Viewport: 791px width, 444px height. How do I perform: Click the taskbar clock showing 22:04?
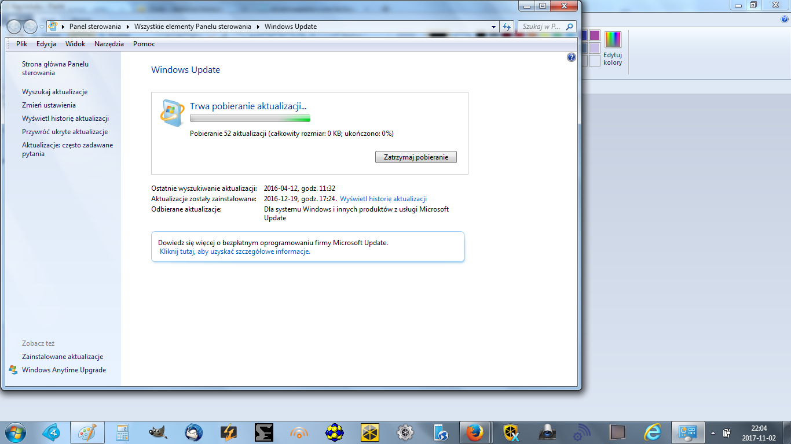[x=759, y=432]
